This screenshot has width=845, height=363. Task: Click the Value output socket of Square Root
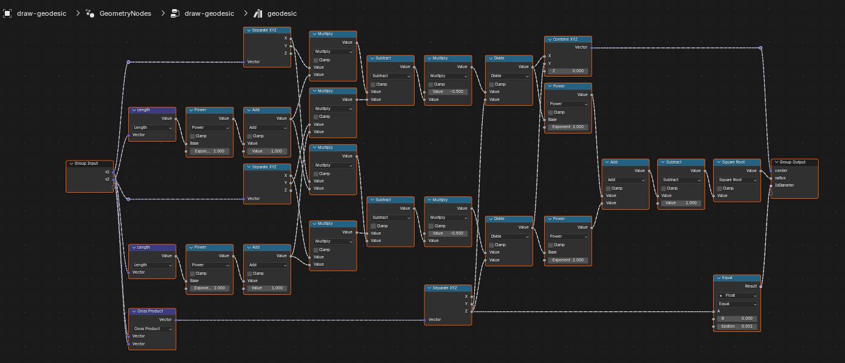tap(760, 171)
